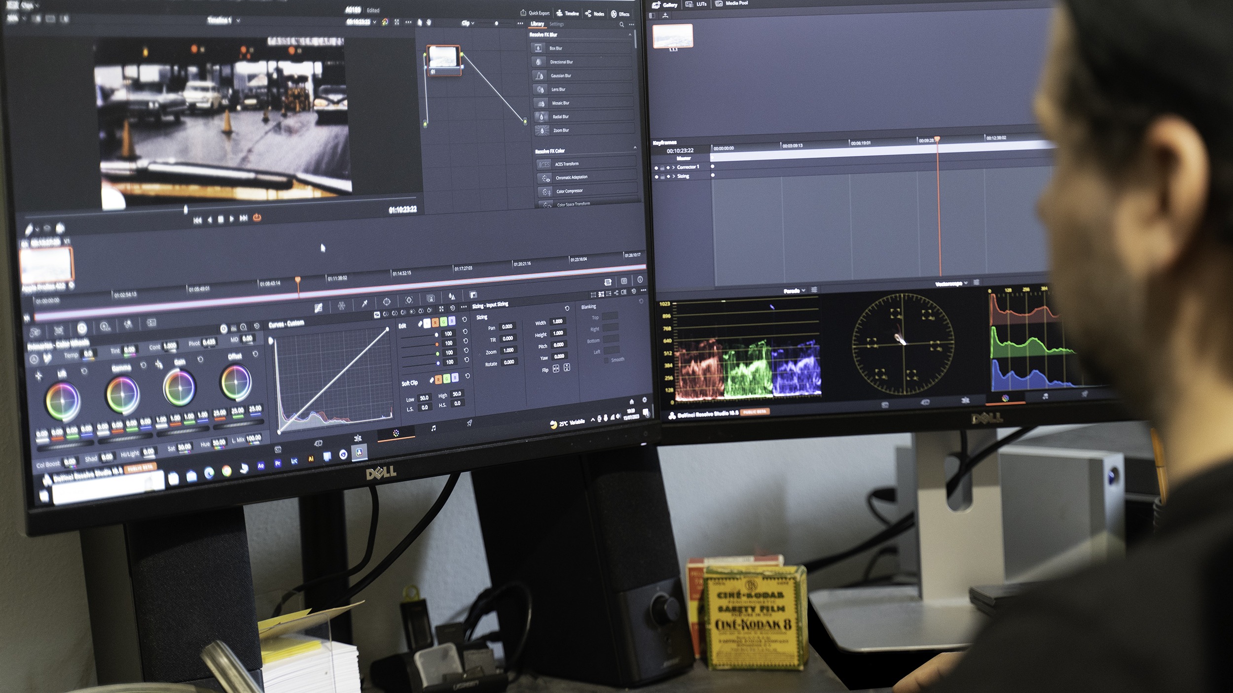Collapse the Resolve FX Color section
Viewport: 1233px width, 693px height.
click(x=635, y=147)
